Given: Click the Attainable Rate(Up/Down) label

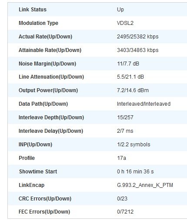Looking at the screenshot, I should tap(50, 50).
